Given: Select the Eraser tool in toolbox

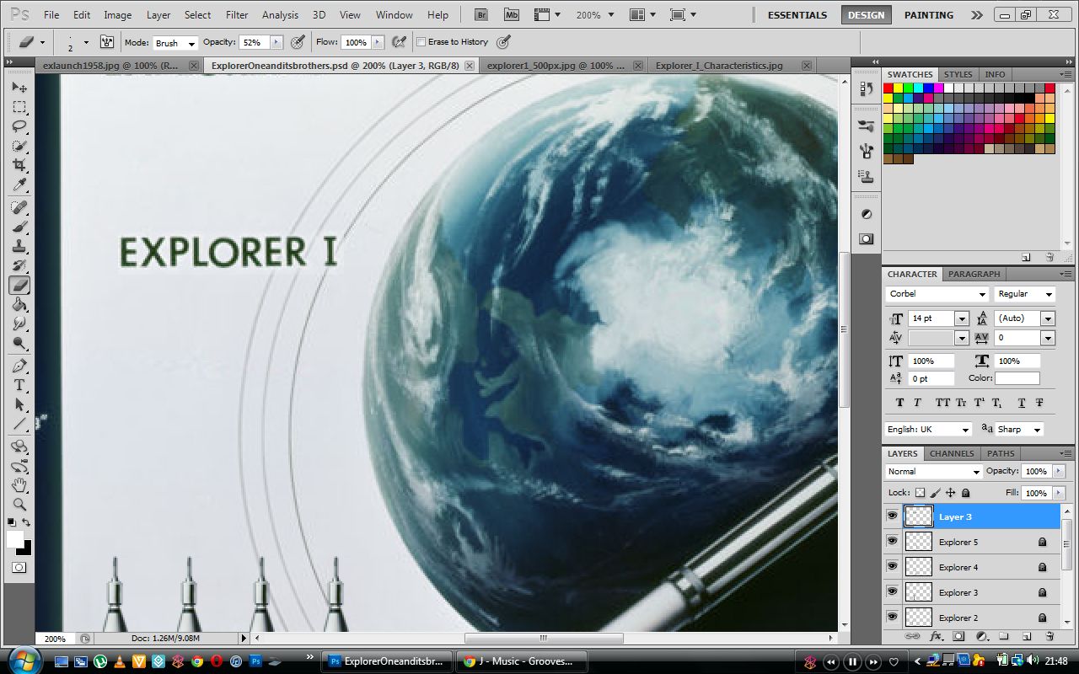Looking at the screenshot, I should pyautogui.click(x=19, y=285).
